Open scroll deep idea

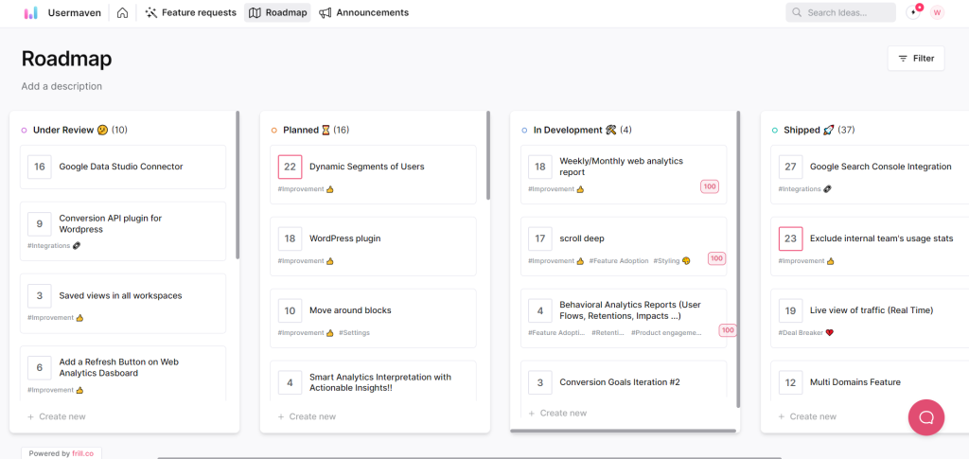(582, 238)
